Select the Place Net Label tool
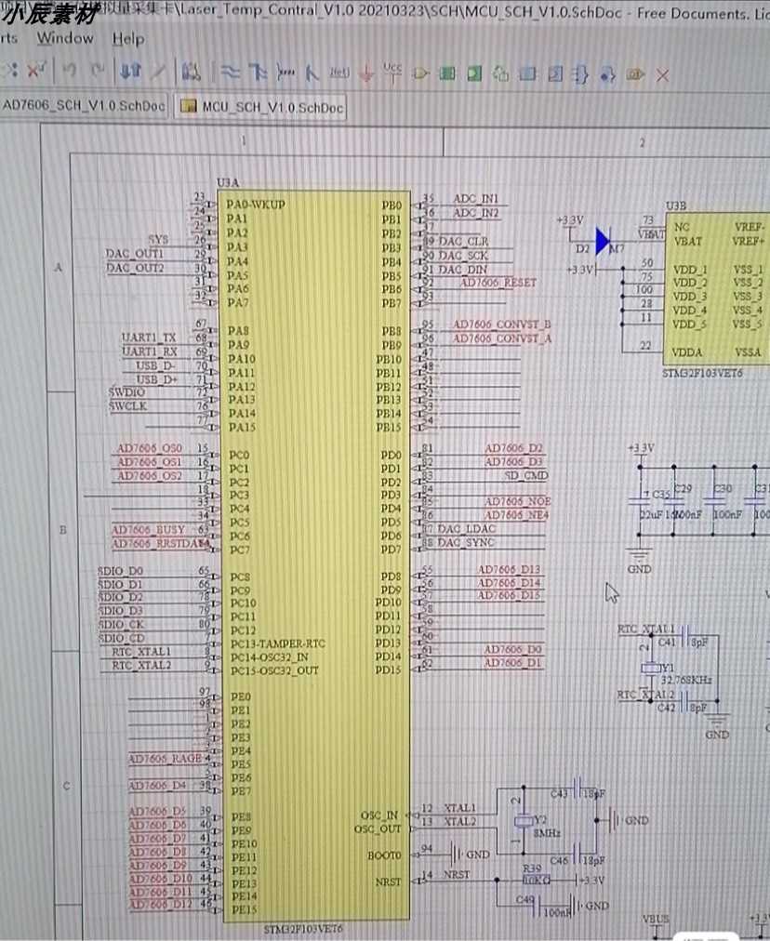 339,73
